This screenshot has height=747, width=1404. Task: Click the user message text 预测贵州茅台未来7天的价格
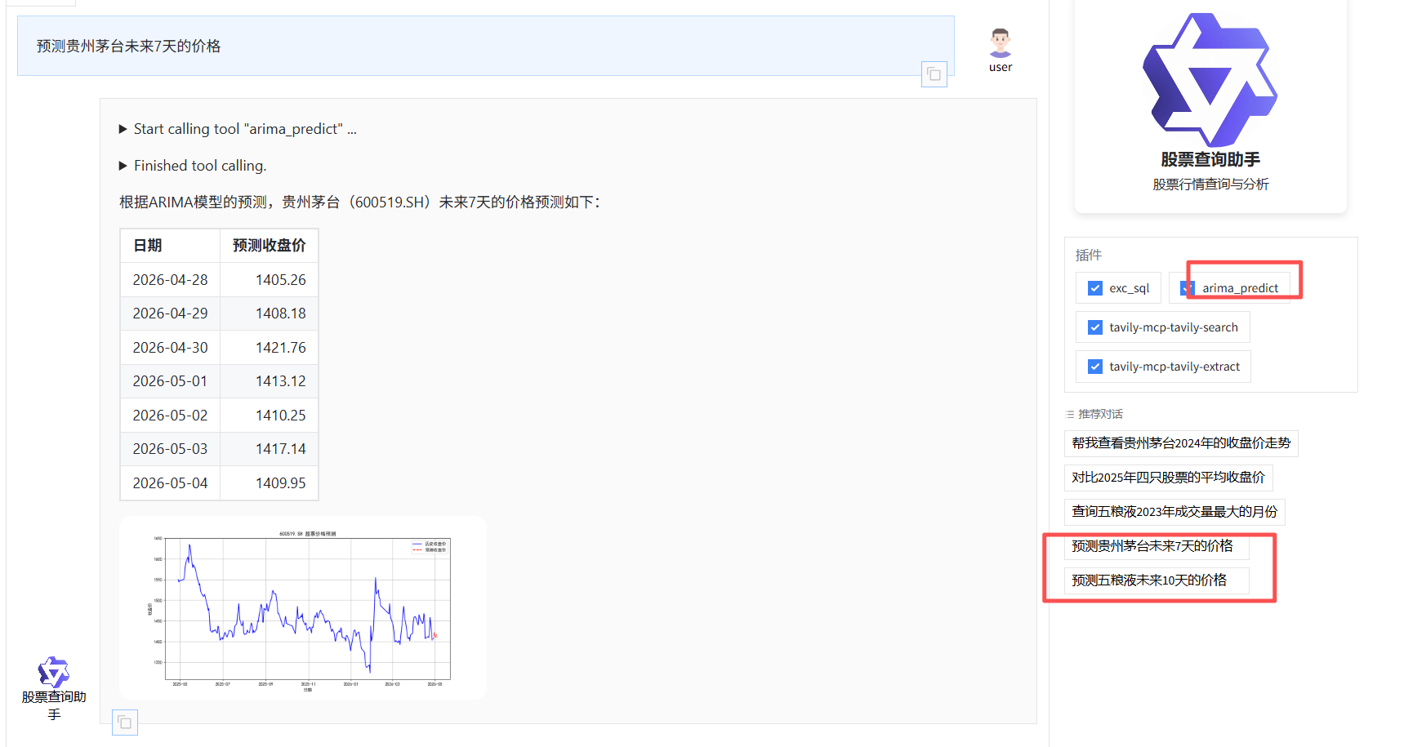pos(128,47)
